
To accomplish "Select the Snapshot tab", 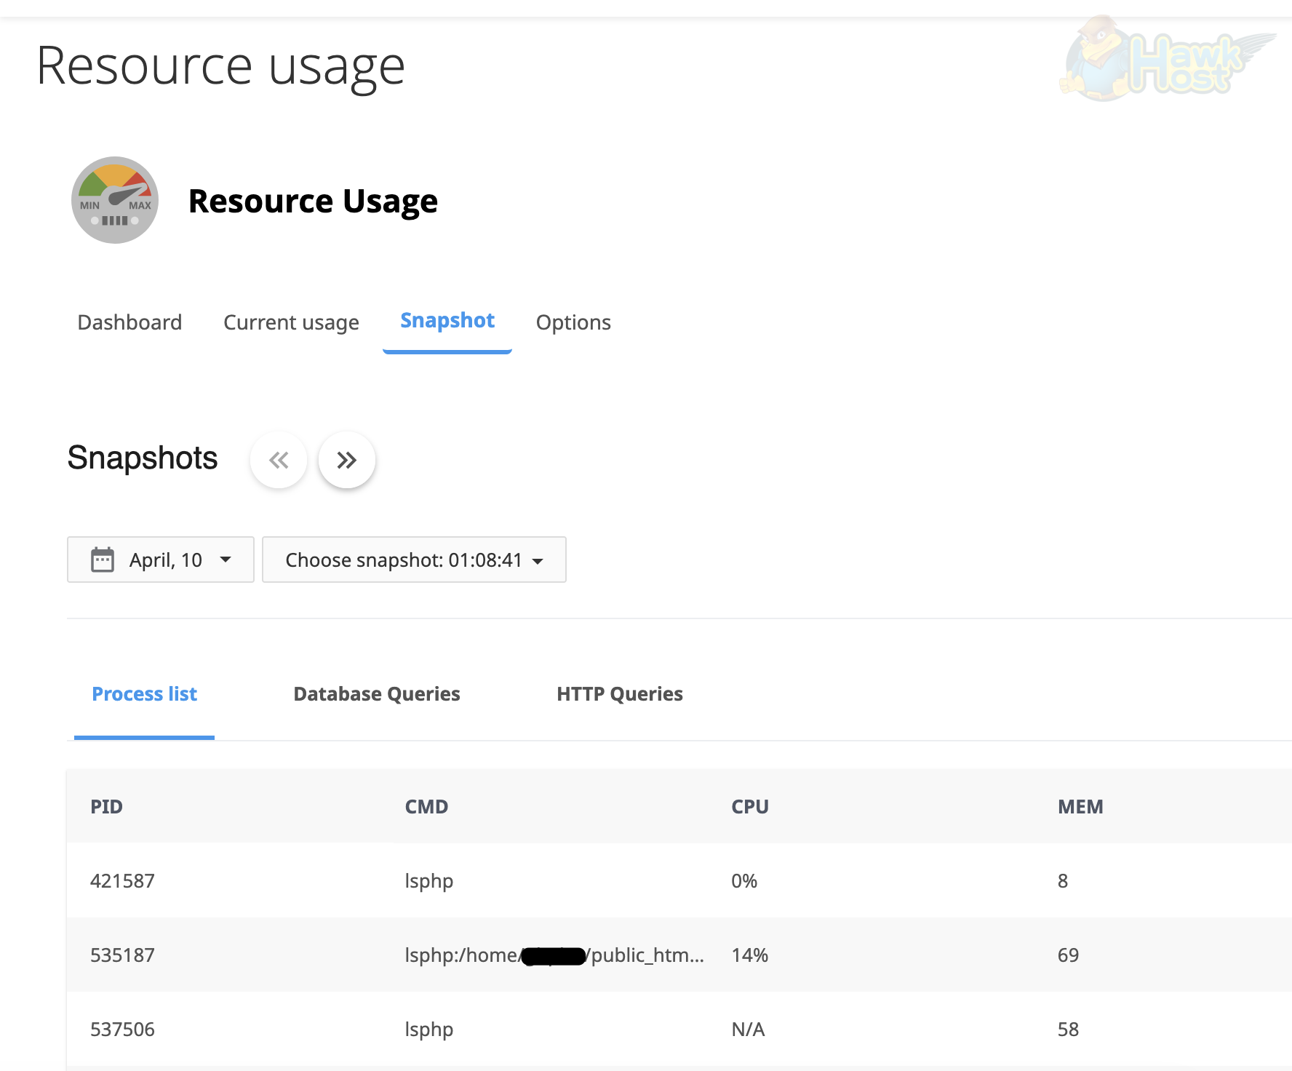I will 446,321.
